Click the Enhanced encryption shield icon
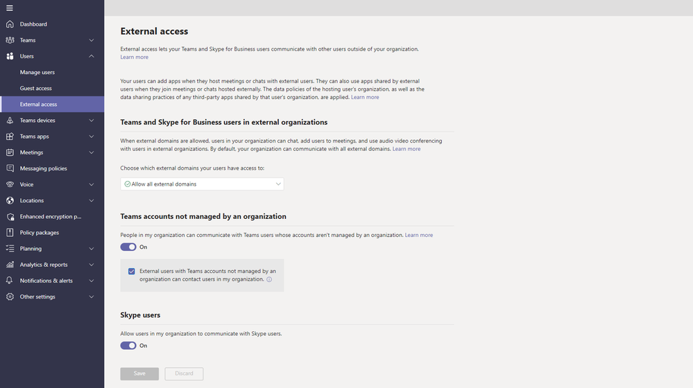The image size is (693, 388). click(10, 216)
